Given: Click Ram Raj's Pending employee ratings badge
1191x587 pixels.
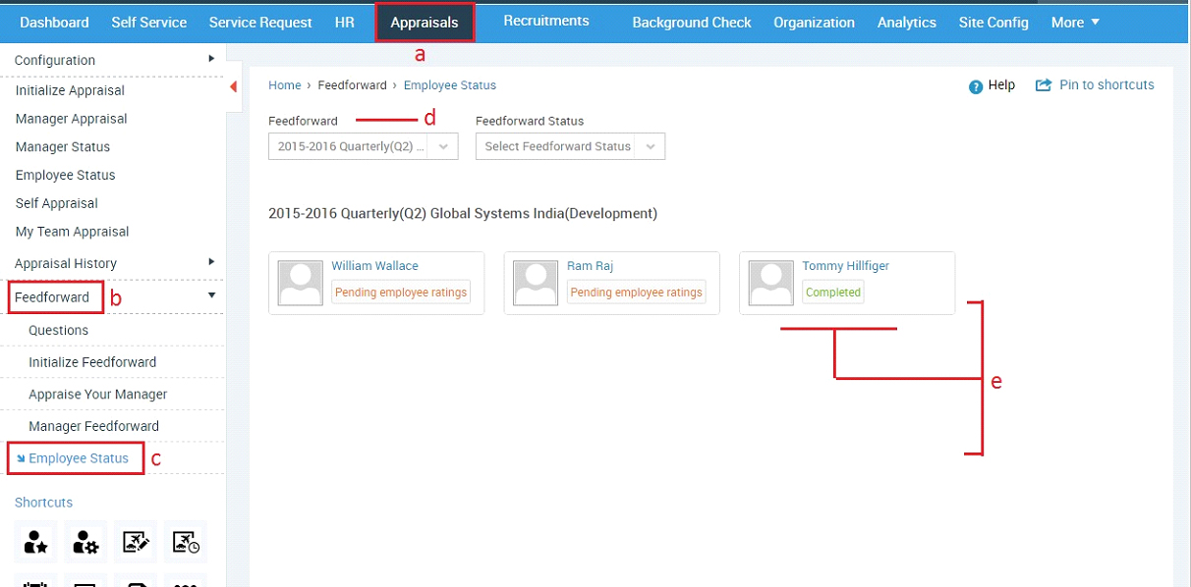Looking at the screenshot, I should tap(637, 293).
